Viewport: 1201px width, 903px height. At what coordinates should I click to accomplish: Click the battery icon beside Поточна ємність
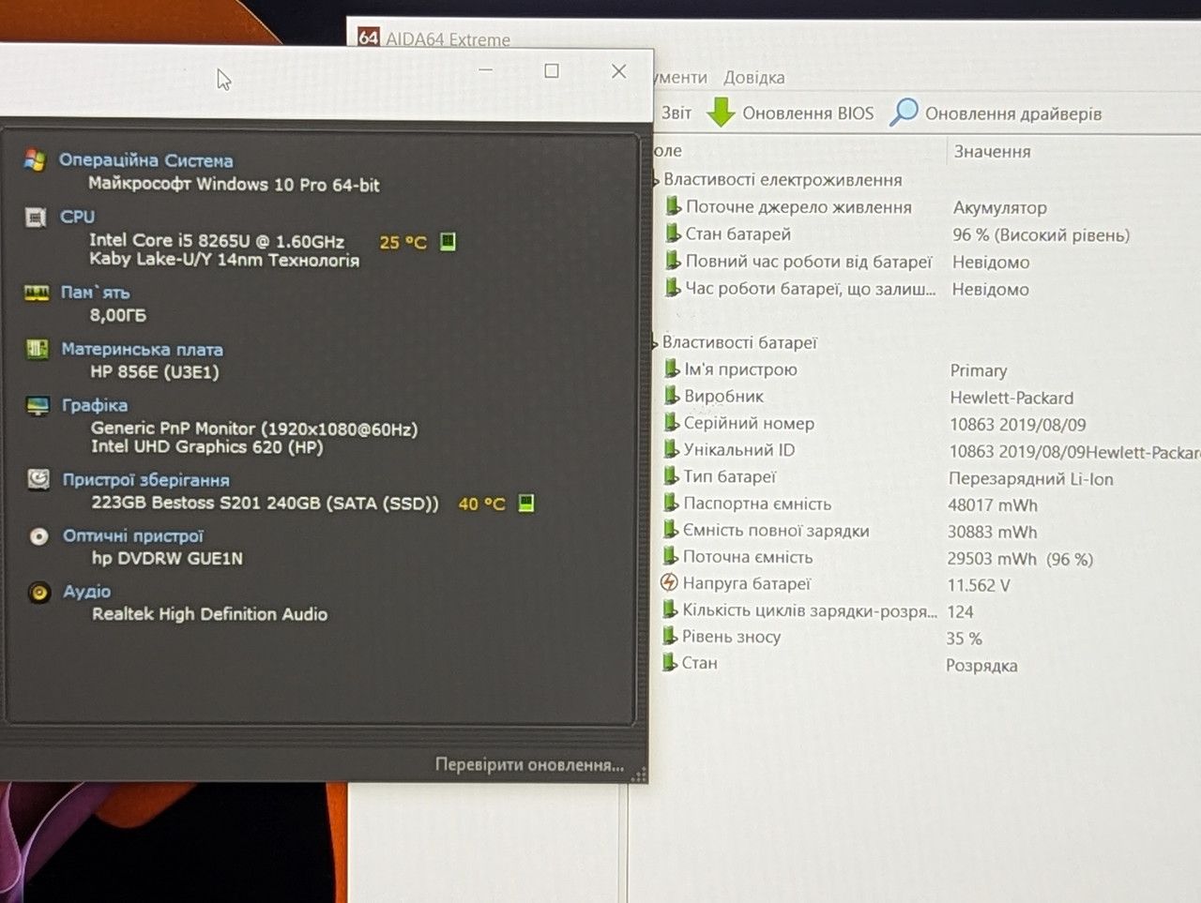pyautogui.click(x=671, y=556)
